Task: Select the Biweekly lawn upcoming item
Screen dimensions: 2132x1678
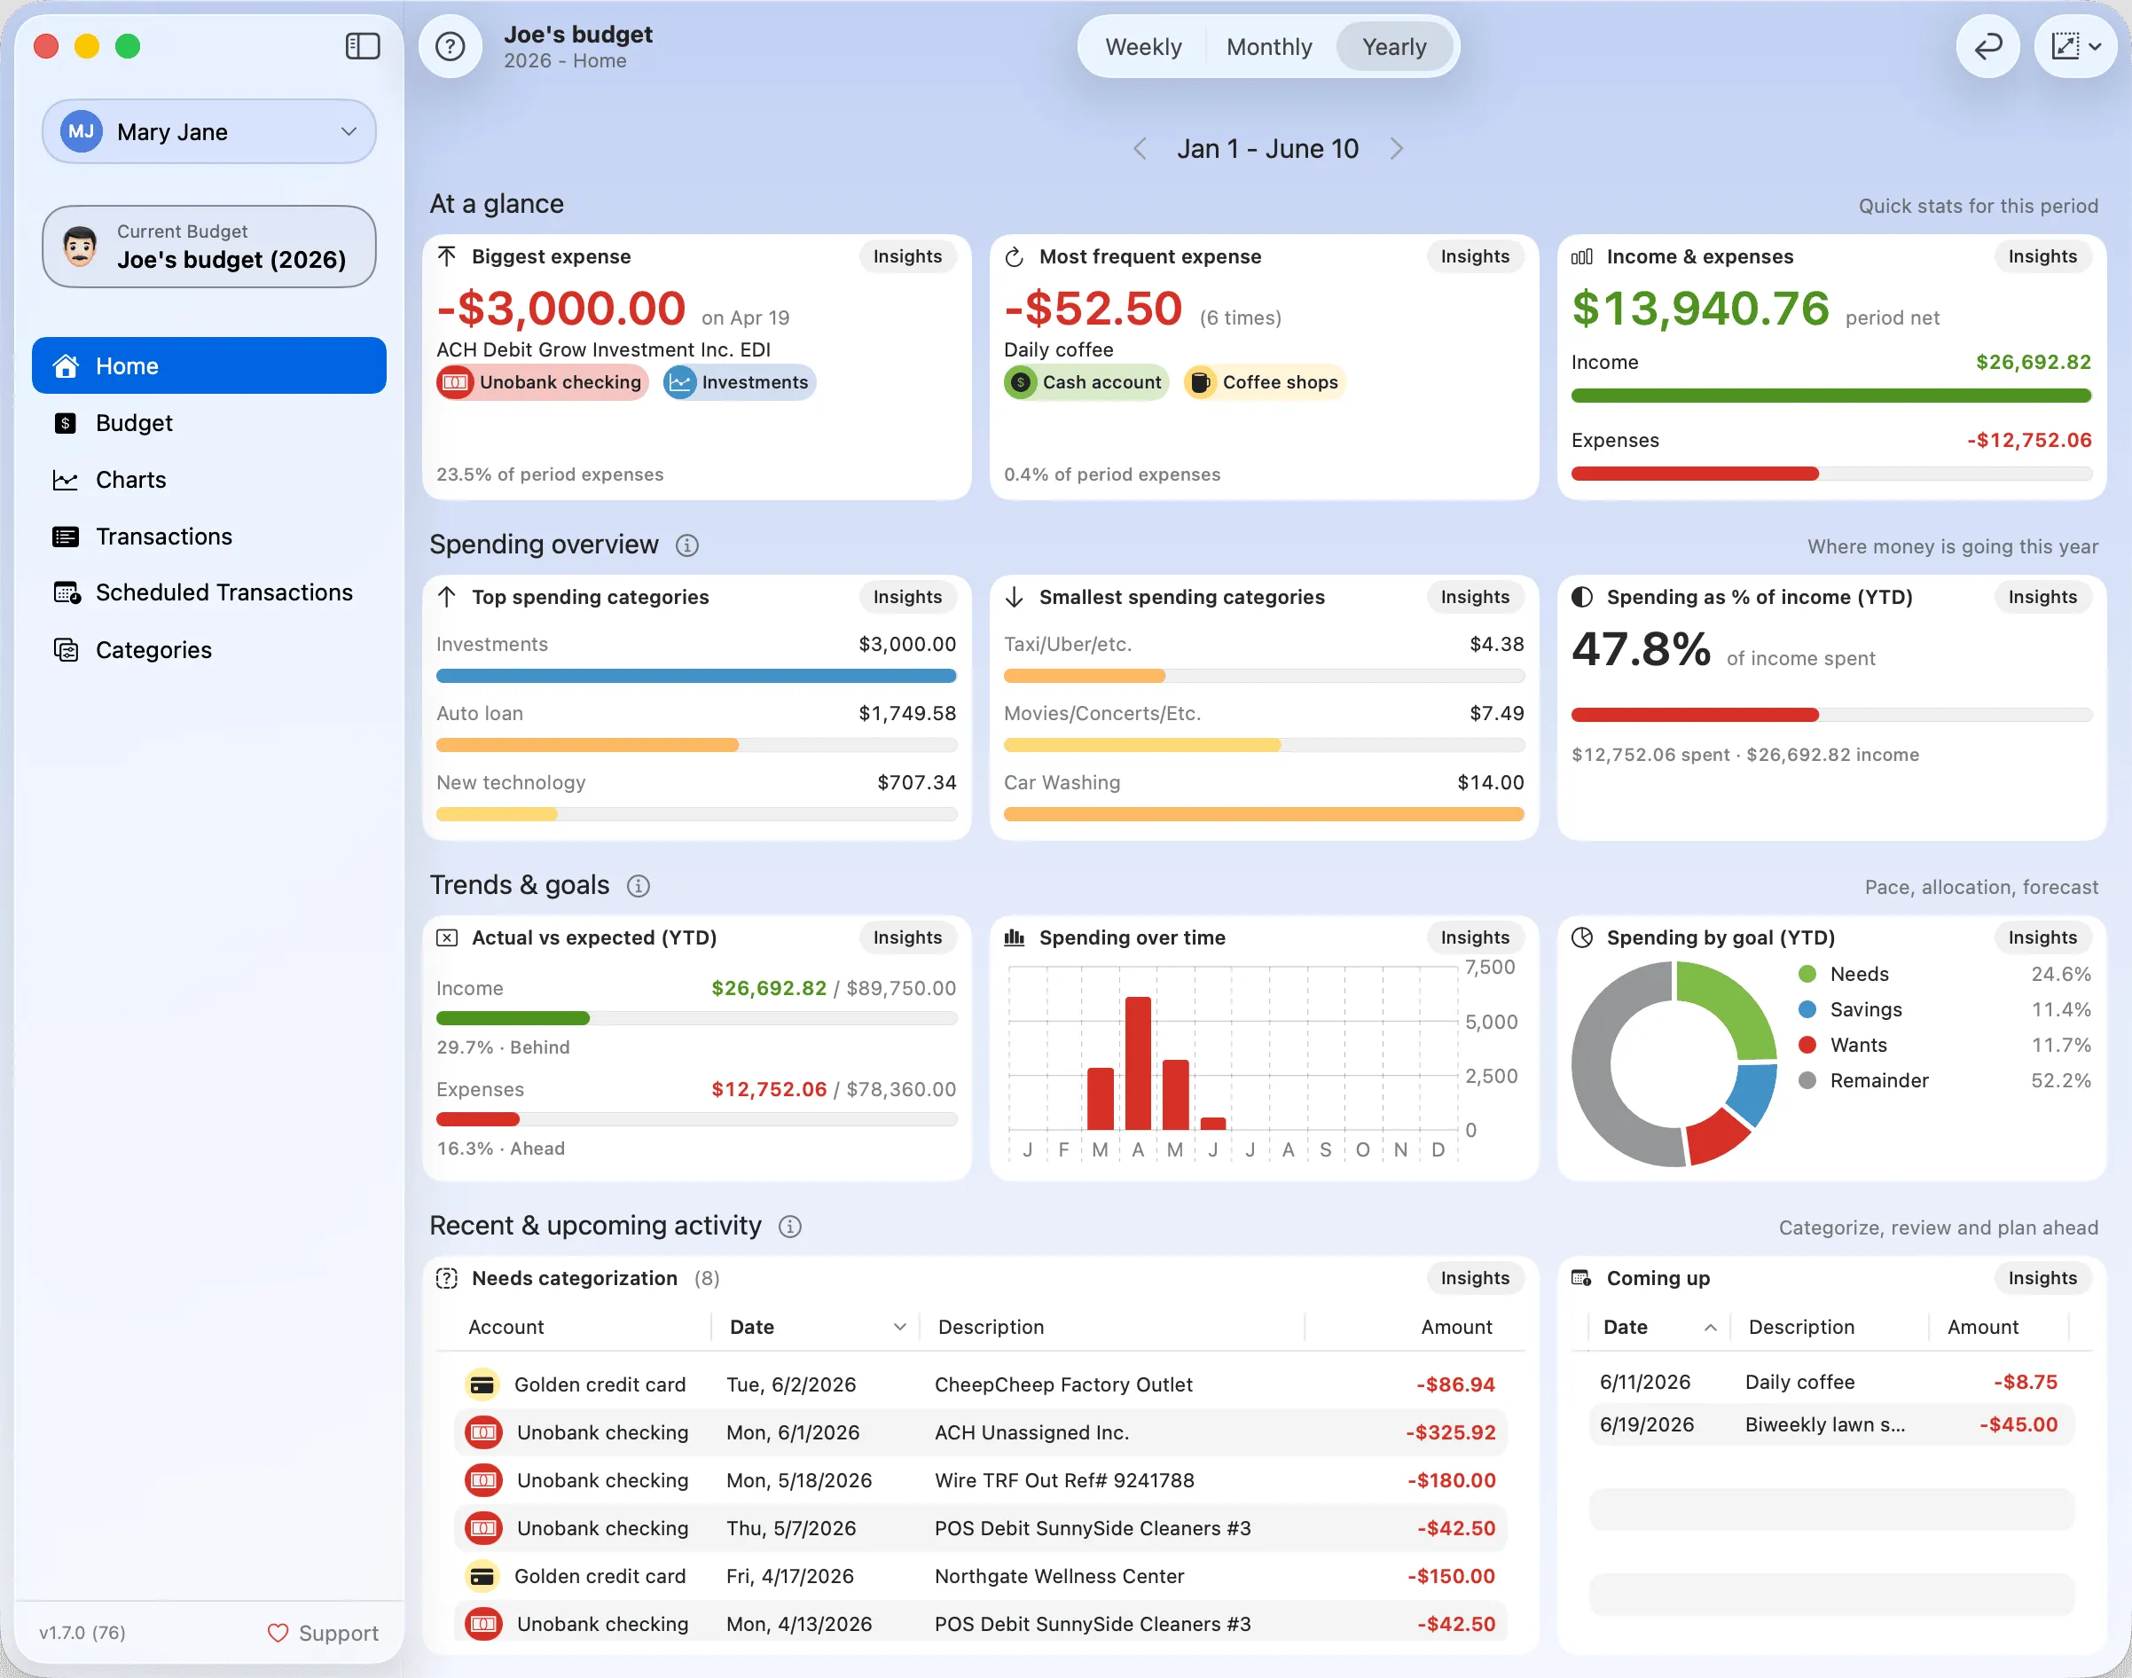Action: 1831,1424
